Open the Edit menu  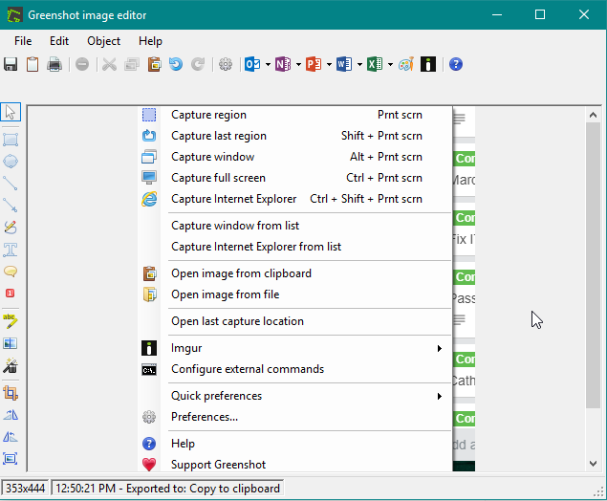point(59,41)
